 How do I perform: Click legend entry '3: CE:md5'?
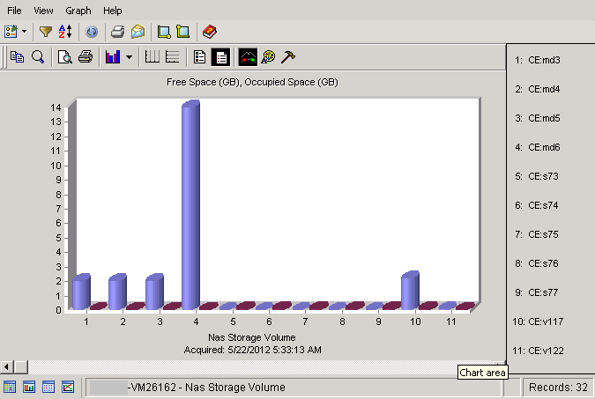click(x=538, y=118)
